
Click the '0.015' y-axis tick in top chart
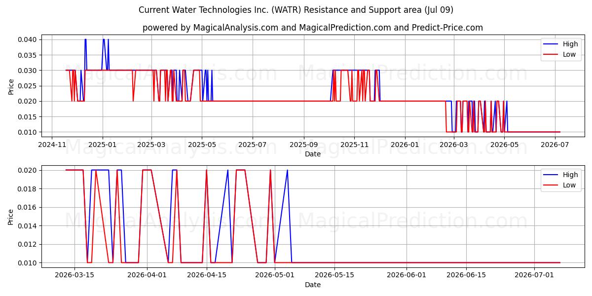coord(28,117)
